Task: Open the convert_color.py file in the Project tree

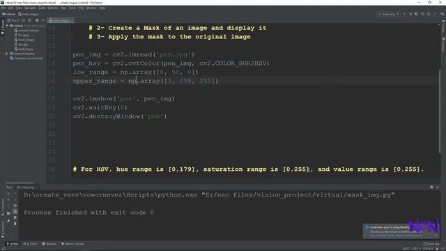Action: tap(26, 30)
